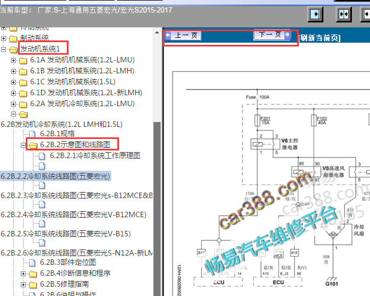Open 6.2B.2.5冷却系统线路图(五菱宏光V-B15) page
370x296 pixels.
[66, 234]
